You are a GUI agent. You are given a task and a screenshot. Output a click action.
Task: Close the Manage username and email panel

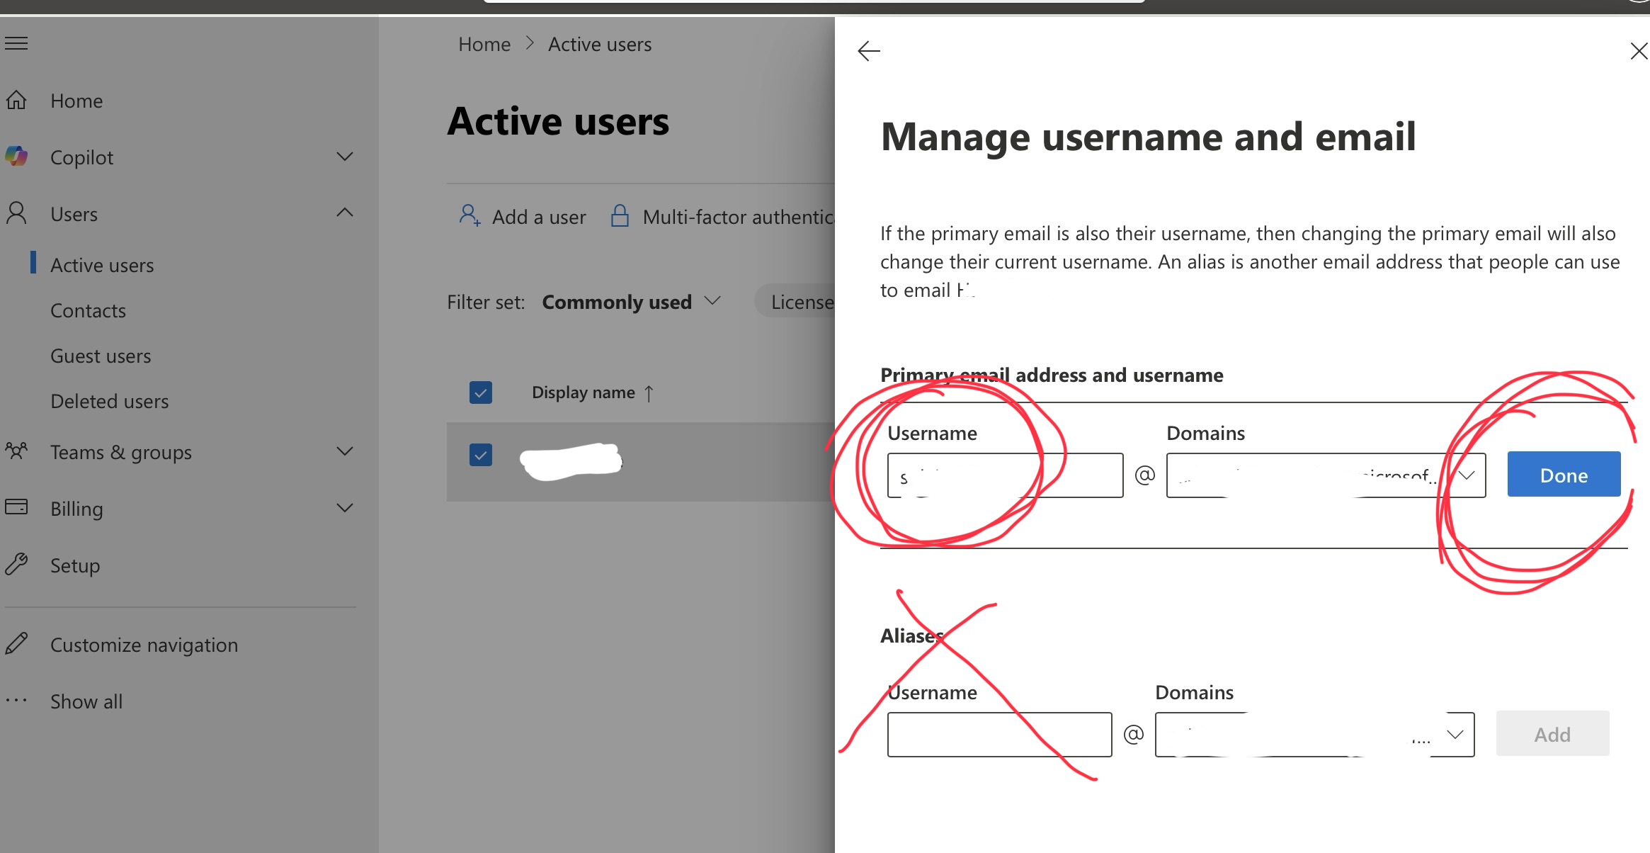[x=1638, y=51]
